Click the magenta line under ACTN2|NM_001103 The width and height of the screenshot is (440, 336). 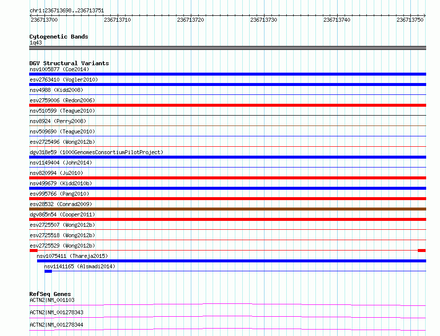point(227,304)
